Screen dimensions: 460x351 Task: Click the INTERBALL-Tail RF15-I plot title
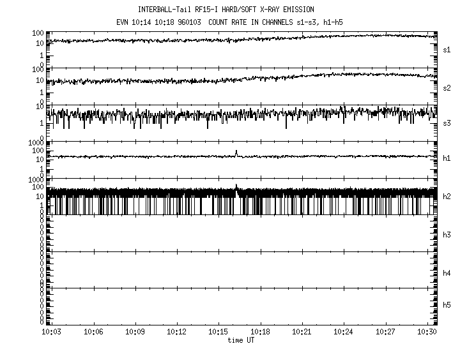point(226,10)
